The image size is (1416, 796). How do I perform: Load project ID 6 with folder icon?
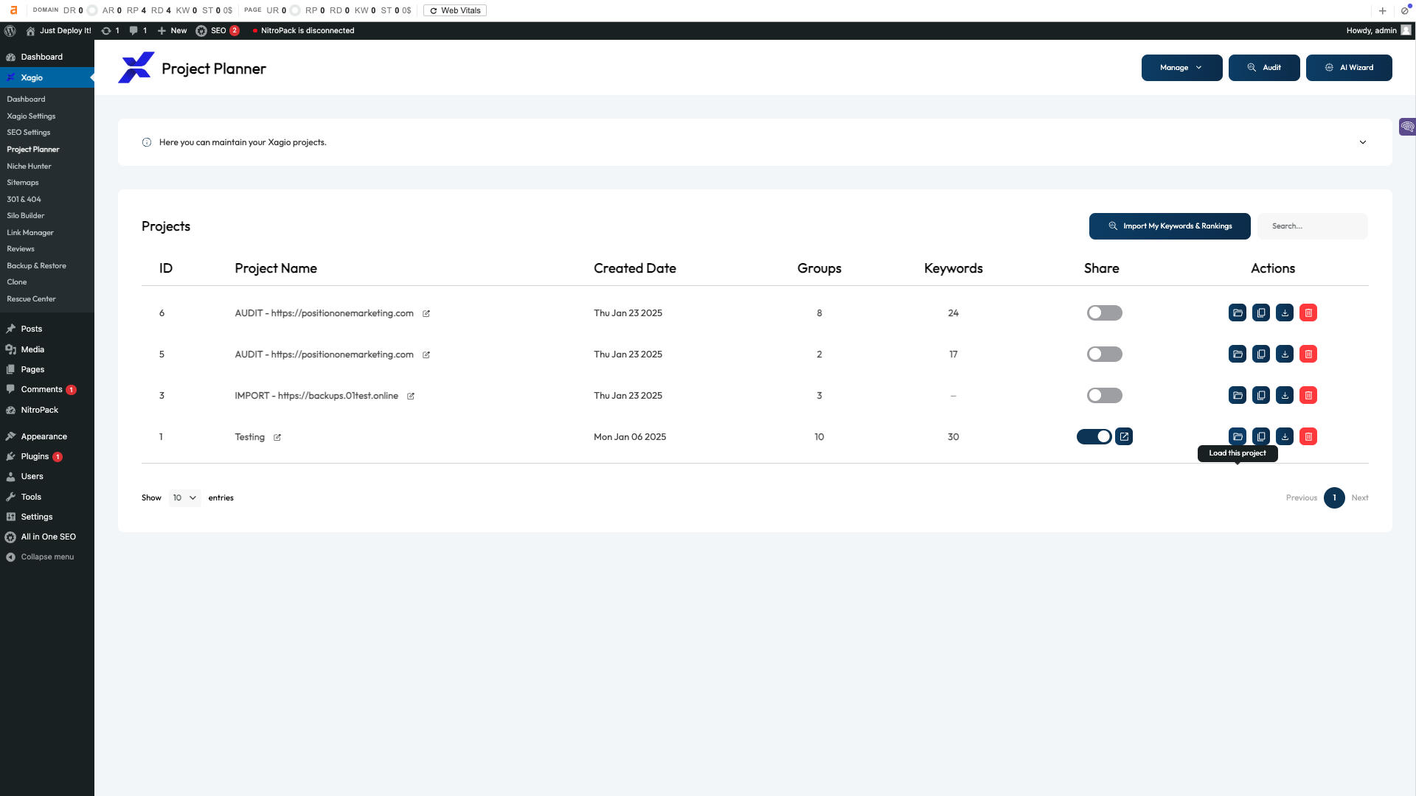1238,313
